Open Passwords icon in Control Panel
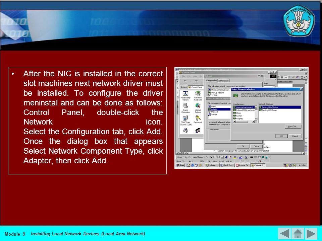The width and height of the screenshot is (322, 241). click(198, 119)
